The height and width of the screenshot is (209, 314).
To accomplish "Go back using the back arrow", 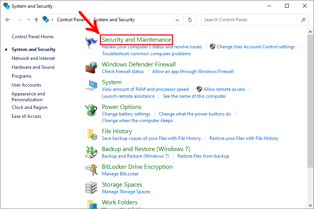I will click(8, 20).
